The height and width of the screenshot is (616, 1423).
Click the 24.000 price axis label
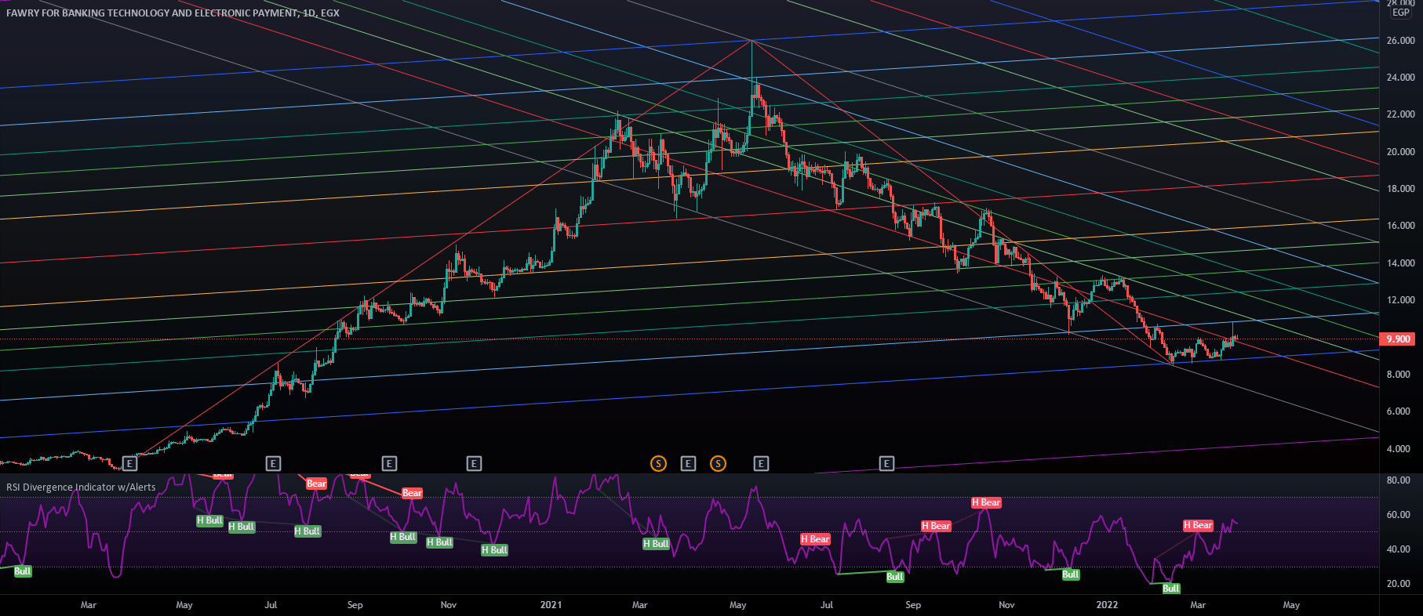[x=1401, y=78]
